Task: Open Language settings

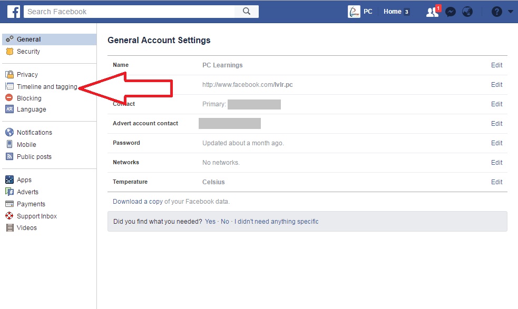Action: pyautogui.click(x=32, y=109)
